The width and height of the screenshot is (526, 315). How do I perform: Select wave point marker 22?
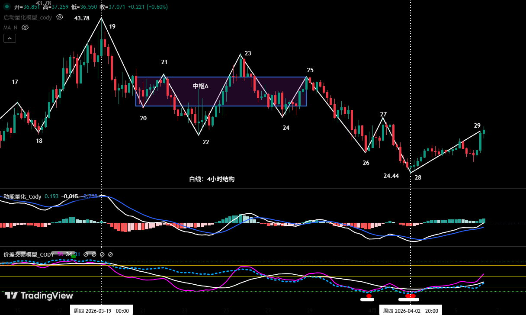[206, 142]
